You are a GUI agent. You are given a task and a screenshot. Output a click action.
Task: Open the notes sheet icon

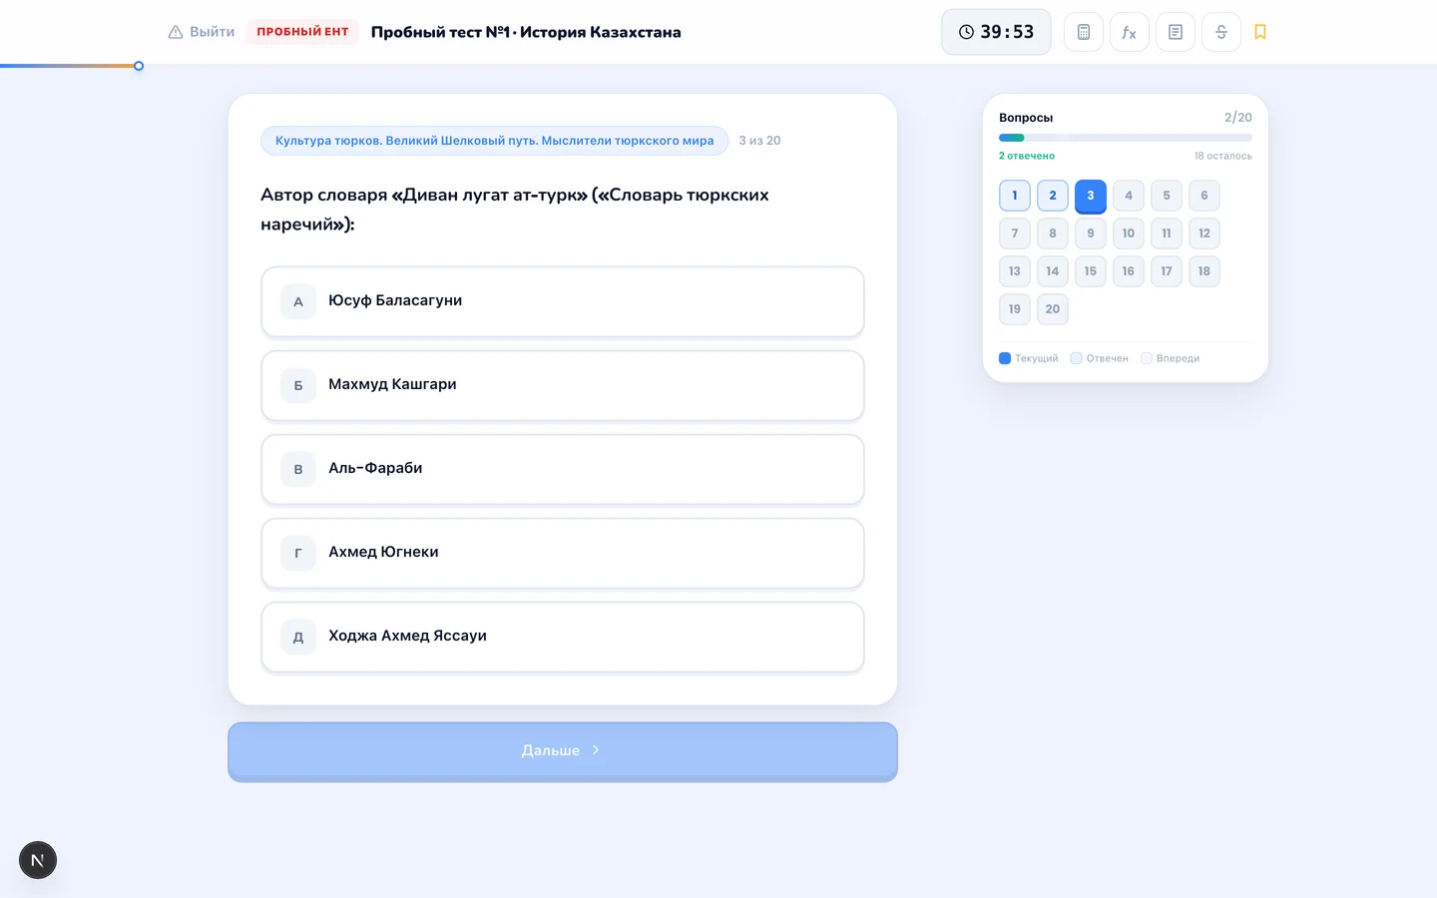1175,32
